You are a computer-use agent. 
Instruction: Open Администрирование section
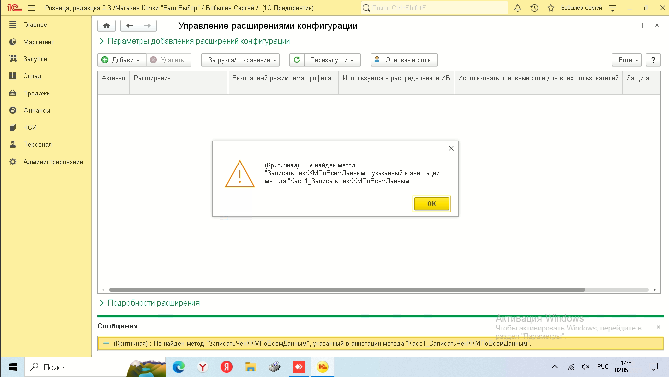(53, 162)
